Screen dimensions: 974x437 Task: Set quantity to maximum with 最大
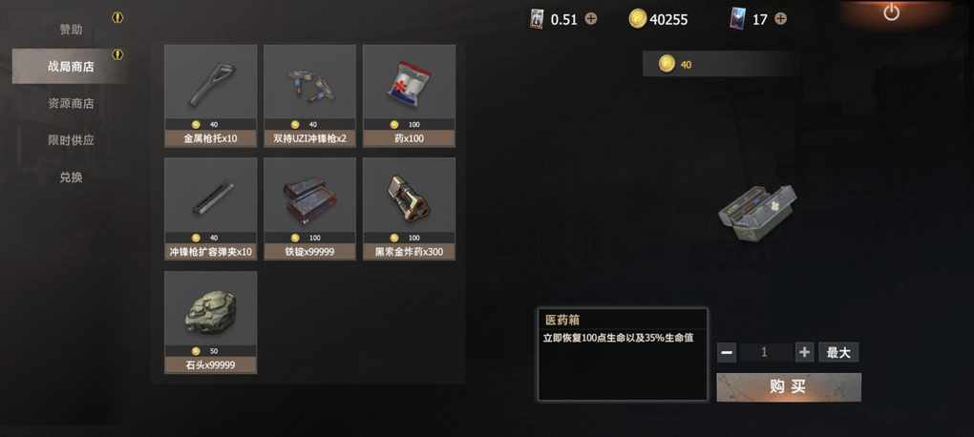coord(838,353)
